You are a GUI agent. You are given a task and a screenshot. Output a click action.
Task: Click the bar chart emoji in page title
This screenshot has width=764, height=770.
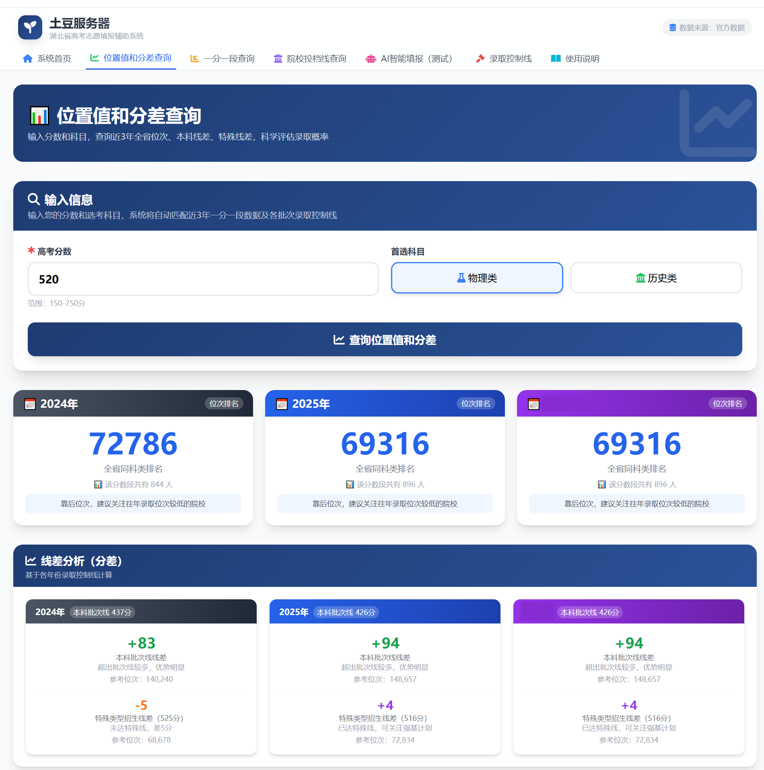click(x=39, y=116)
